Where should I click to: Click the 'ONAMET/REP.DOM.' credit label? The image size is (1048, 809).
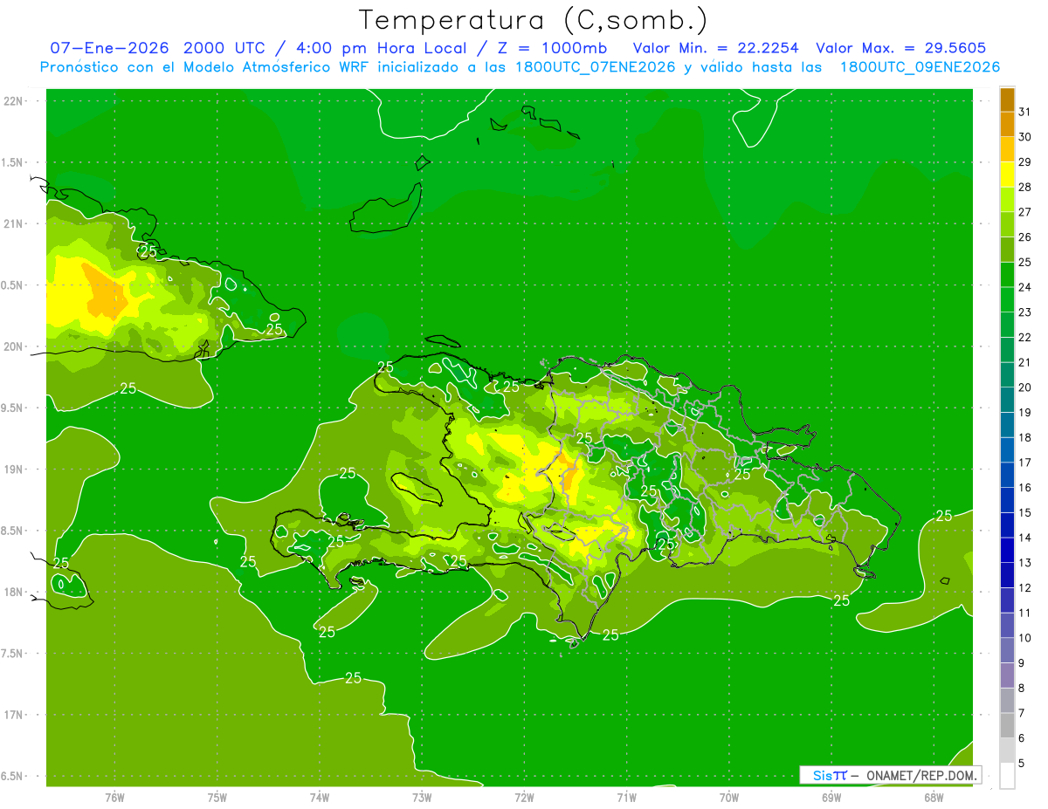pyautogui.click(x=922, y=775)
